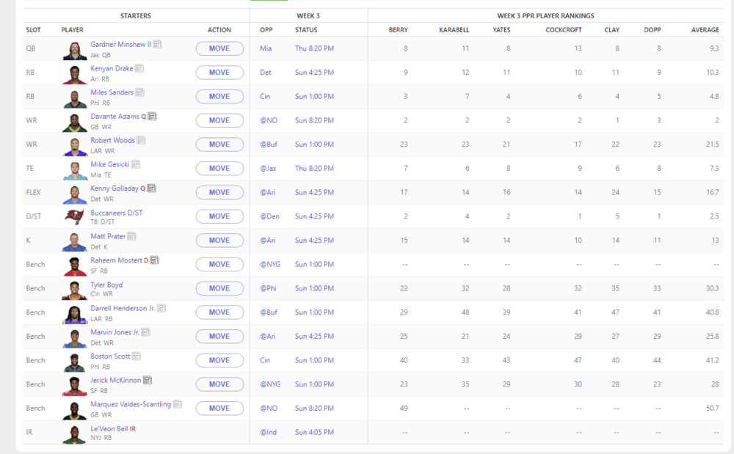Open Mike Gesicki news note icon

tap(136, 164)
